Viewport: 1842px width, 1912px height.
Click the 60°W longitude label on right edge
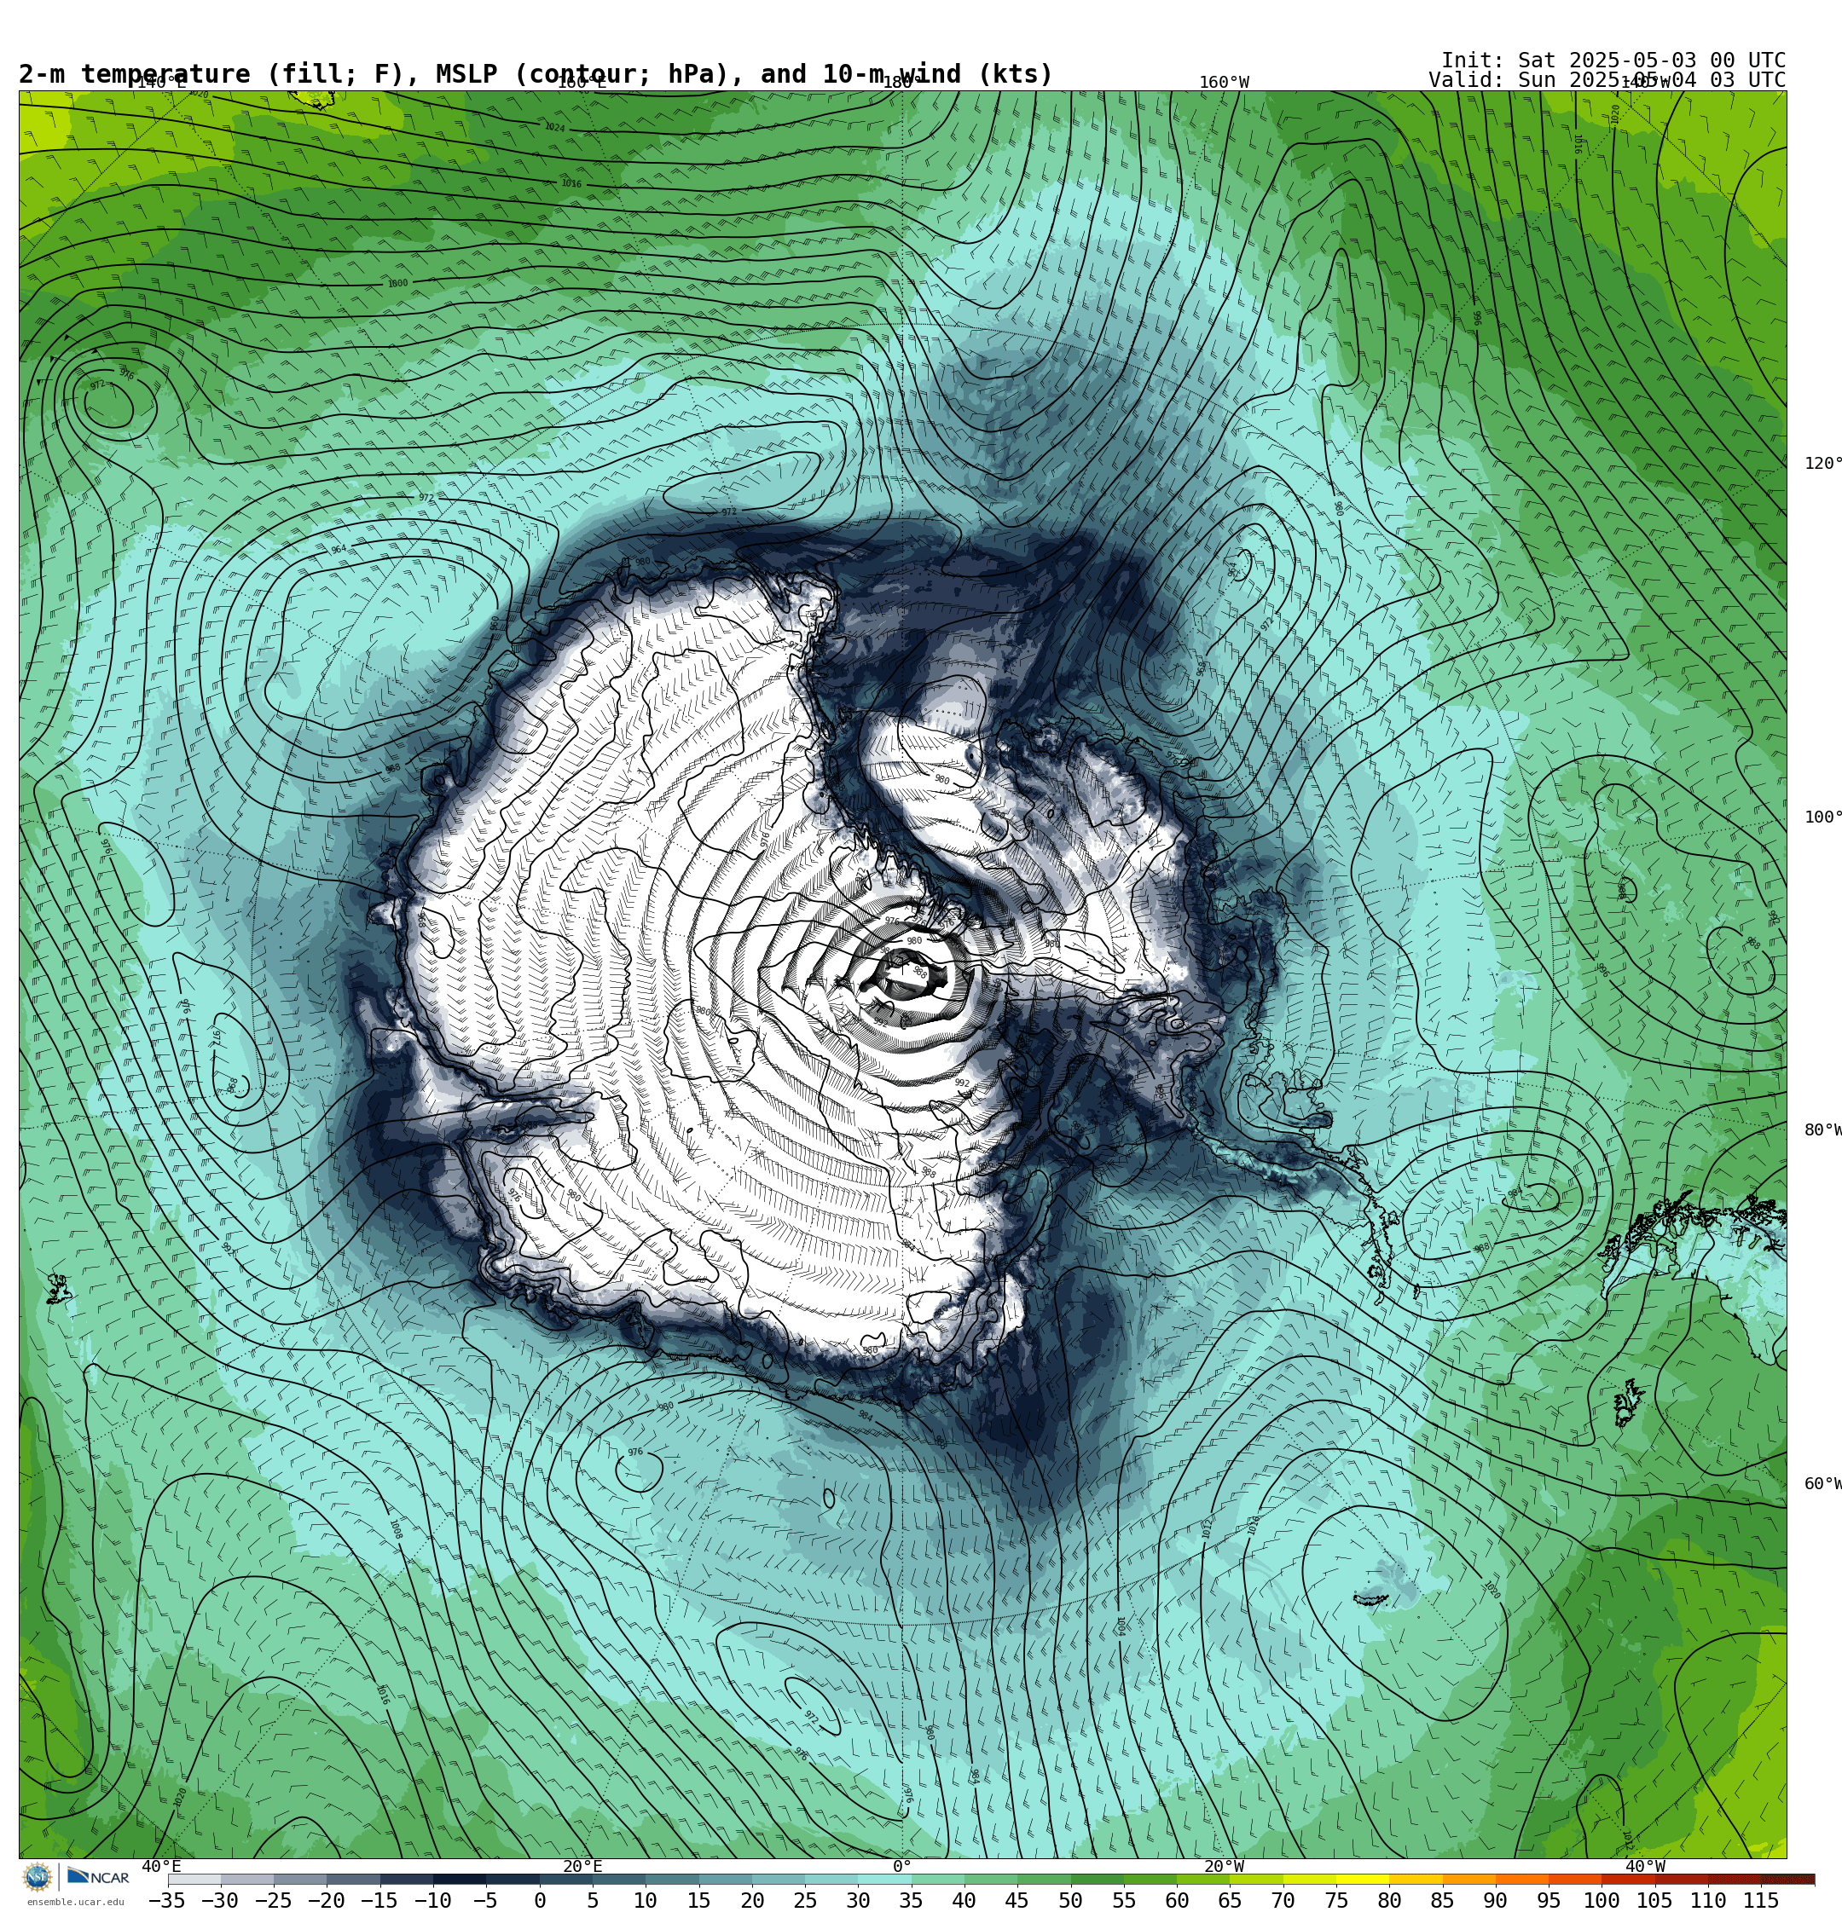tap(1822, 1484)
